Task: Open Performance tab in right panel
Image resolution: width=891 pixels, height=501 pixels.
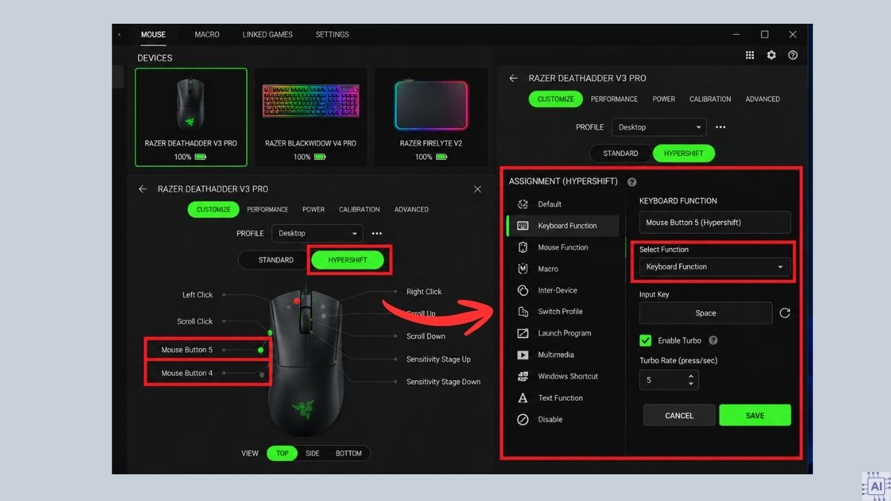Action: [x=614, y=99]
